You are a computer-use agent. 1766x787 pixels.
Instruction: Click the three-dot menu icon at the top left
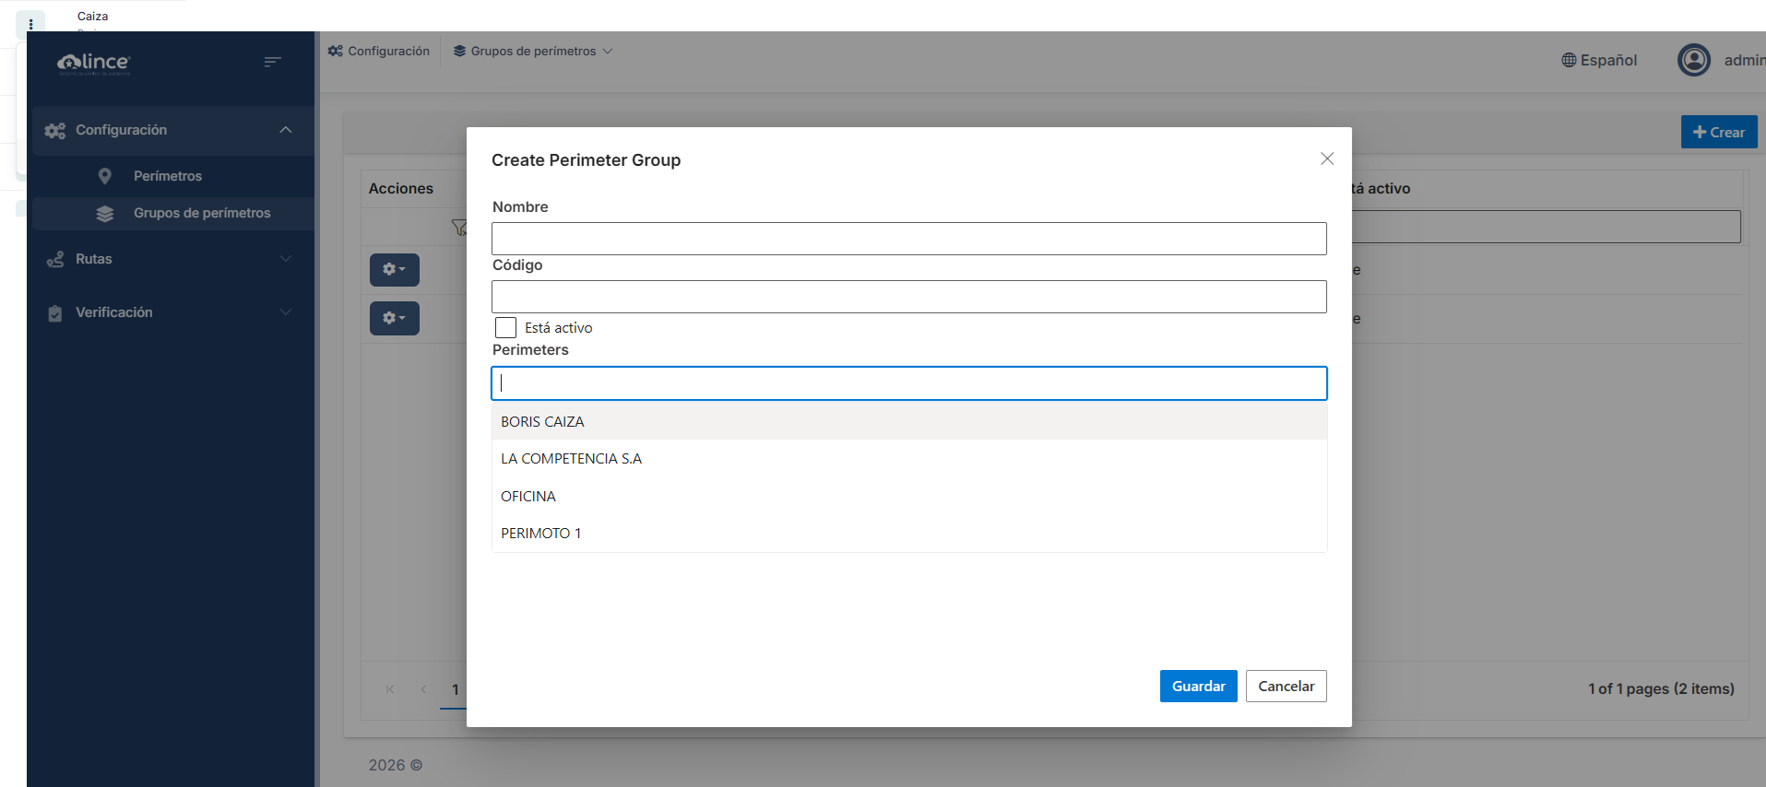pyautogui.click(x=30, y=24)
